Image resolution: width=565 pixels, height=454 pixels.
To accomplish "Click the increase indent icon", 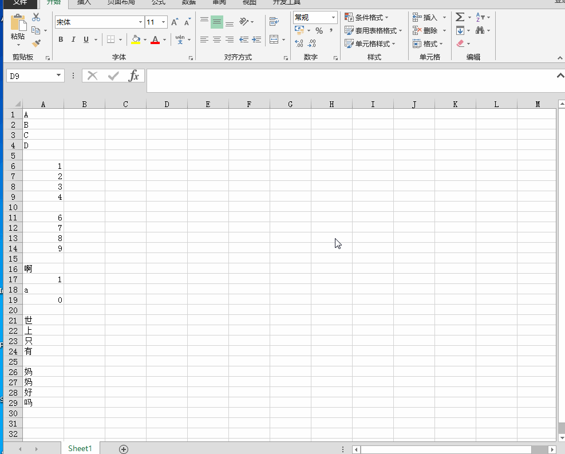I will 256,40.
